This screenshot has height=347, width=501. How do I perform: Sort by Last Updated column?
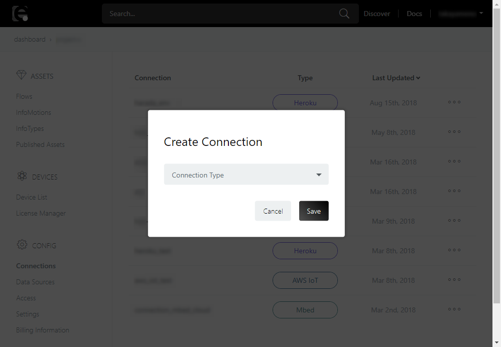pos(396,78)
